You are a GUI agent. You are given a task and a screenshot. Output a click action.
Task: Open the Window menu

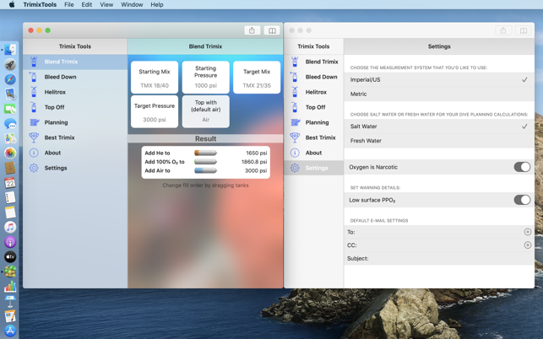(x=132, y=4)
